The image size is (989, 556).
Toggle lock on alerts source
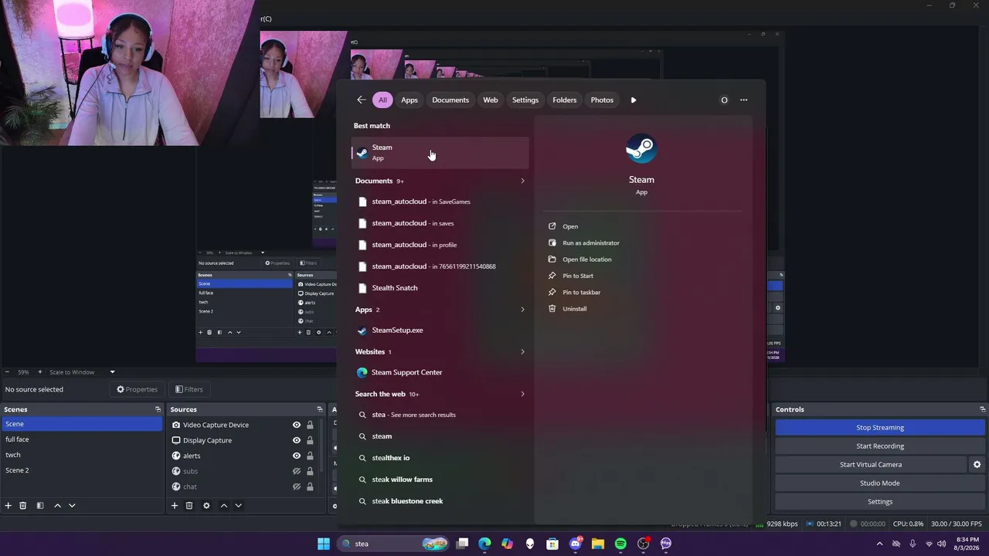[x=310, y=456]
